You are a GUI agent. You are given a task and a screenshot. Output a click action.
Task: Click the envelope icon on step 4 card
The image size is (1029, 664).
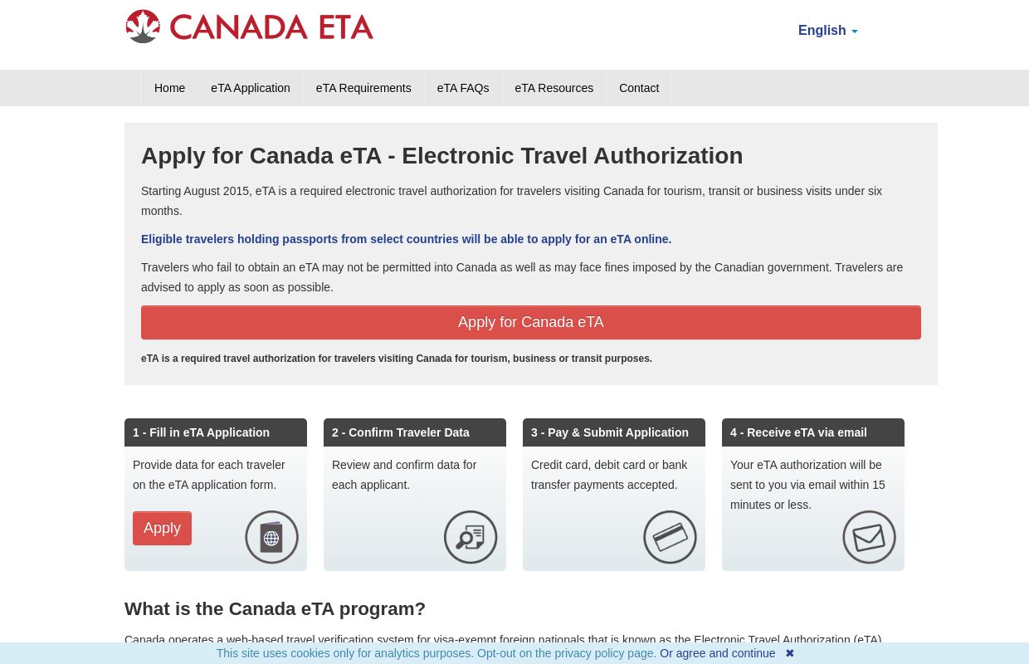869,537
